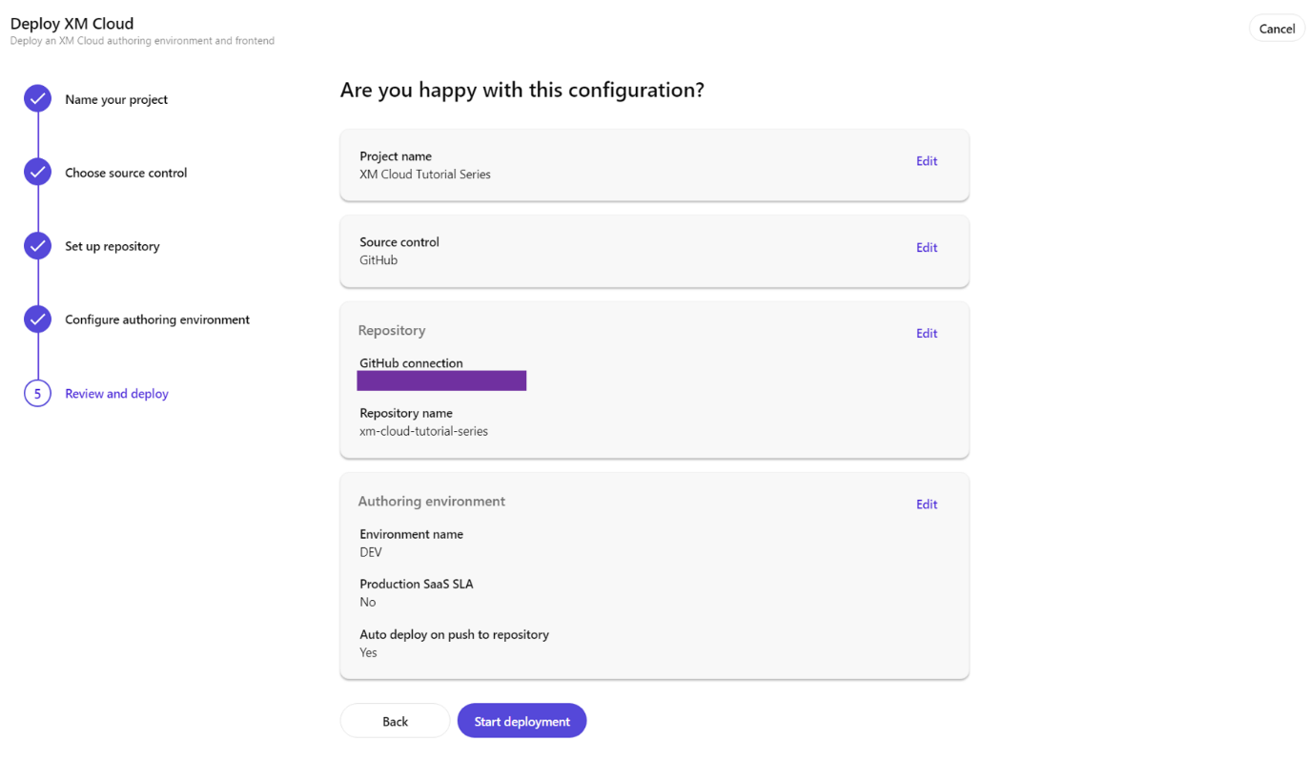Edit the Authoring environment section

point(926,505)
